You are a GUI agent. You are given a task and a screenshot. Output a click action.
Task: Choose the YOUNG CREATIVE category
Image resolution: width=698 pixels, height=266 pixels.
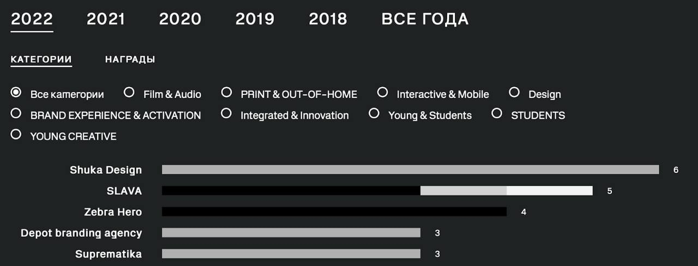16,135
